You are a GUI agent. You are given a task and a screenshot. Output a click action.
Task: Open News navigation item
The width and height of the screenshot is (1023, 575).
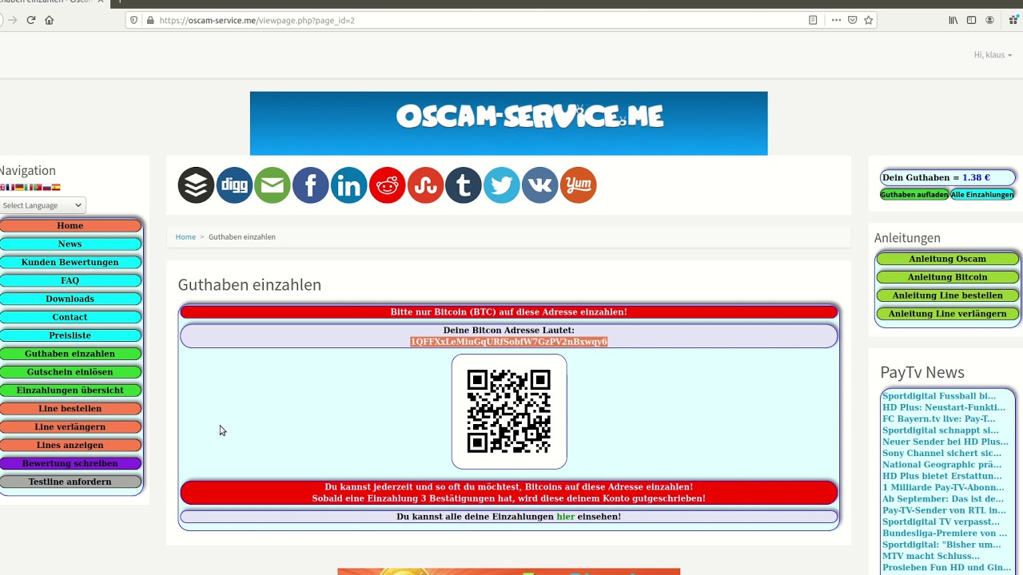(x=70, y=244)
